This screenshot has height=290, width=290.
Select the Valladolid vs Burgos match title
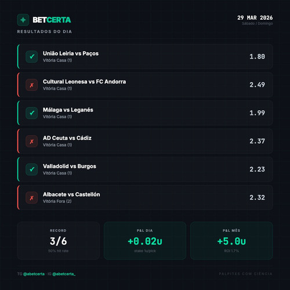(70, 166)
